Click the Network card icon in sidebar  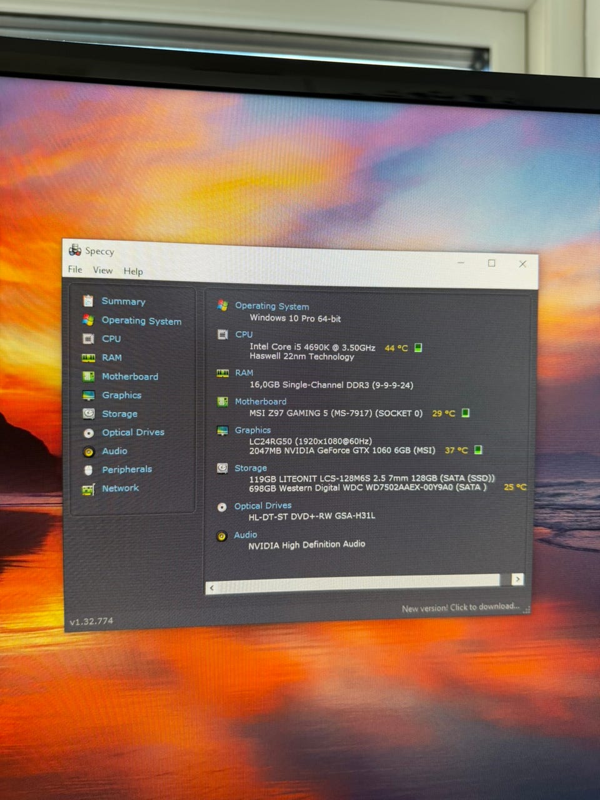(88, 489)
